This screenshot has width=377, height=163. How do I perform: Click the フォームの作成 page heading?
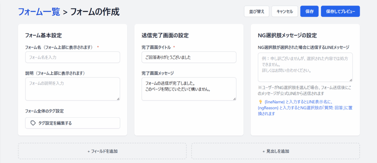95,11
